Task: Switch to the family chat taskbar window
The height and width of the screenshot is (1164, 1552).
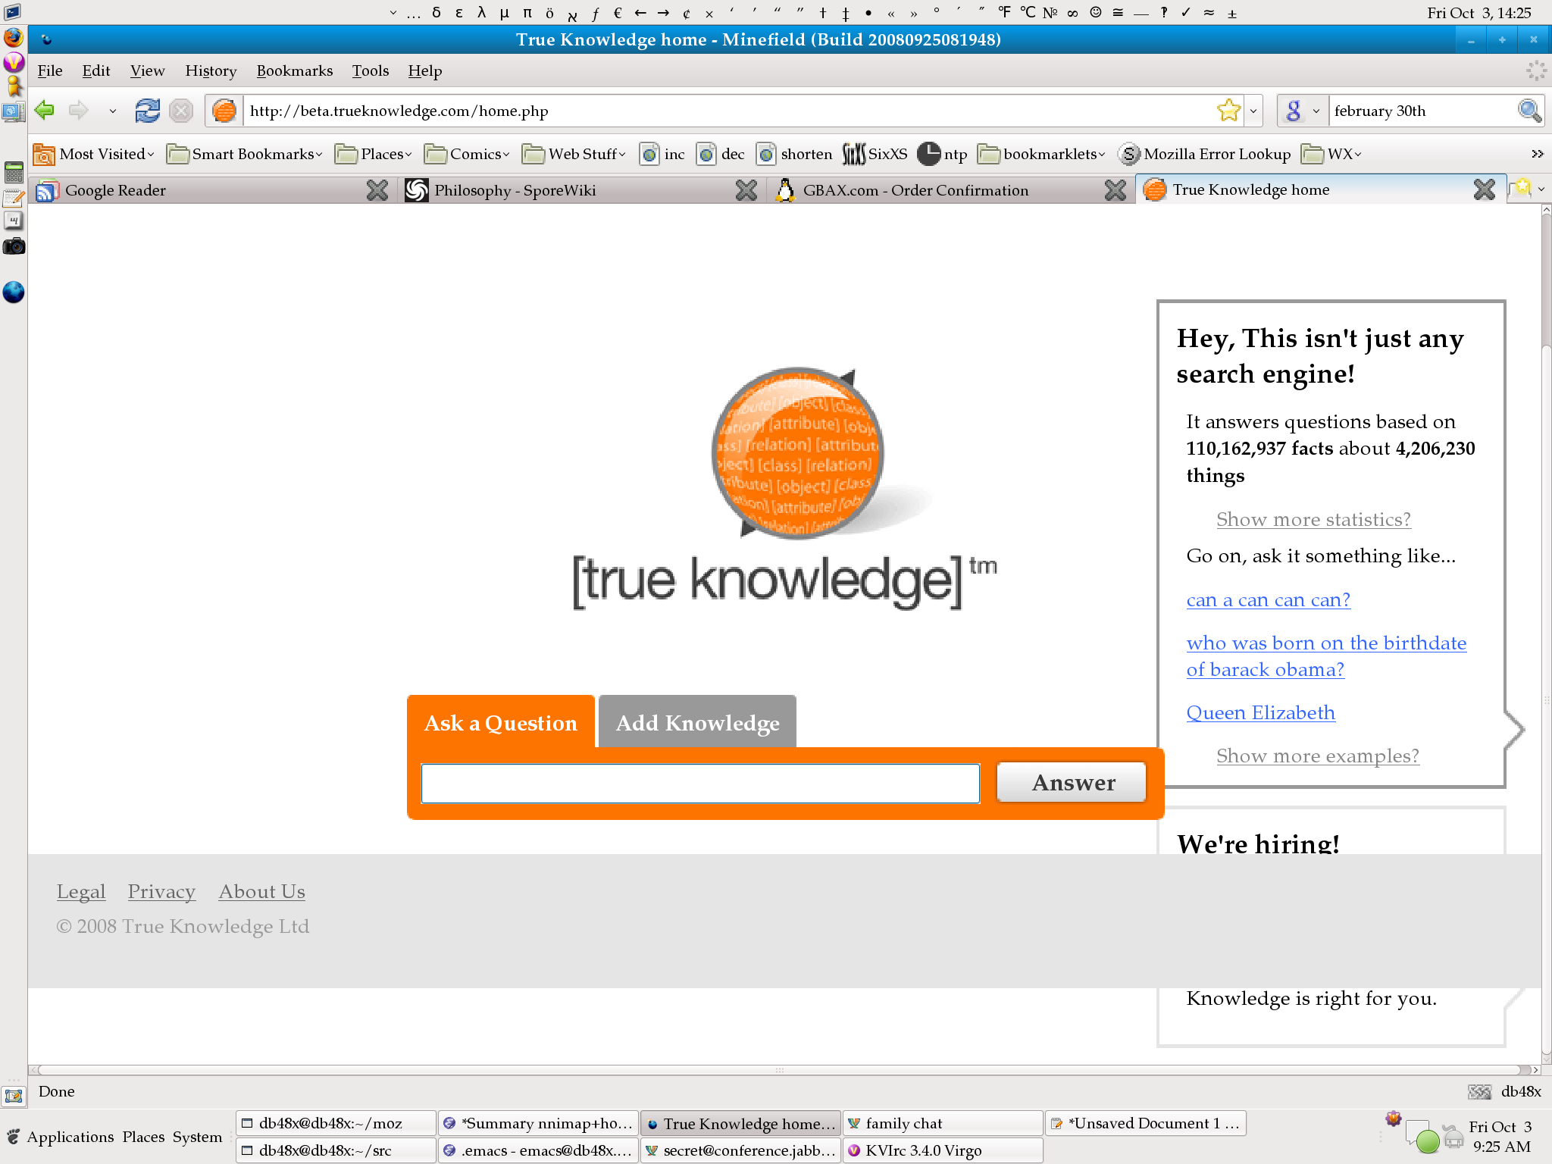Action: 943,1123
